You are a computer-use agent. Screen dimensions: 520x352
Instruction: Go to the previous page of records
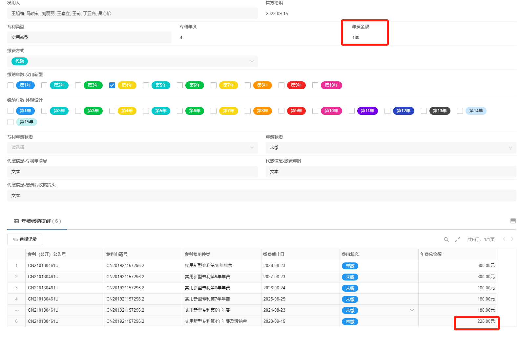[504, 239]
